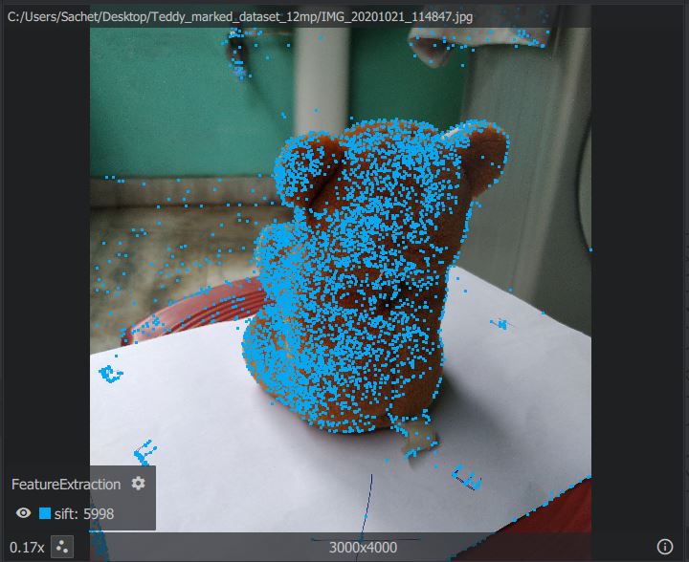Click the teddy bear image in viewer
The width and height of the screenshot is (689, 562).
tap(341, 281)
